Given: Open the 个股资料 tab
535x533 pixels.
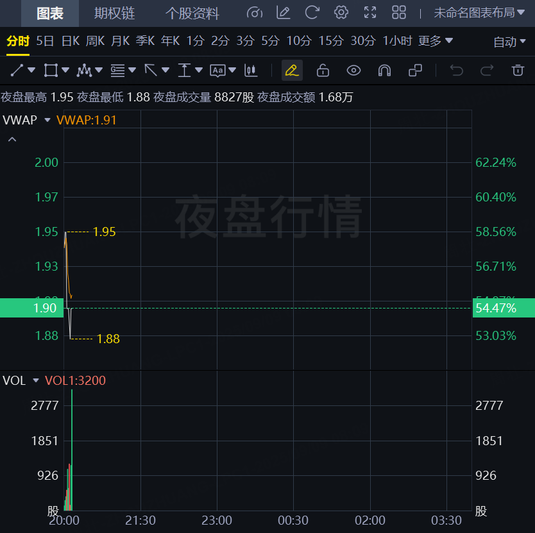Looking at the screenshot, I should point(192,13).
